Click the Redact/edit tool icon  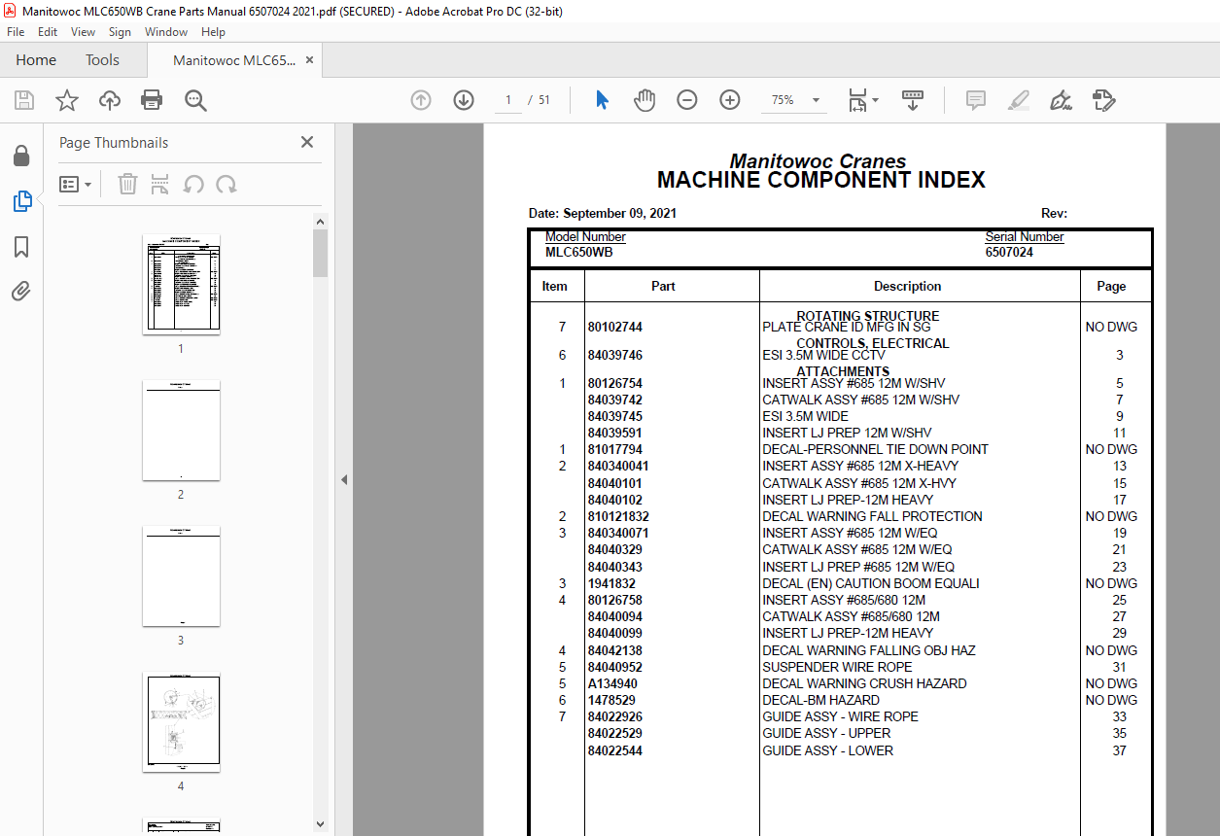coord(1103,100)
